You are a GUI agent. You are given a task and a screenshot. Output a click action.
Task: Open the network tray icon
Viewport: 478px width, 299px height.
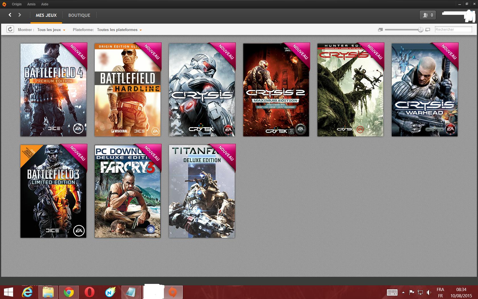pos(420,292)
